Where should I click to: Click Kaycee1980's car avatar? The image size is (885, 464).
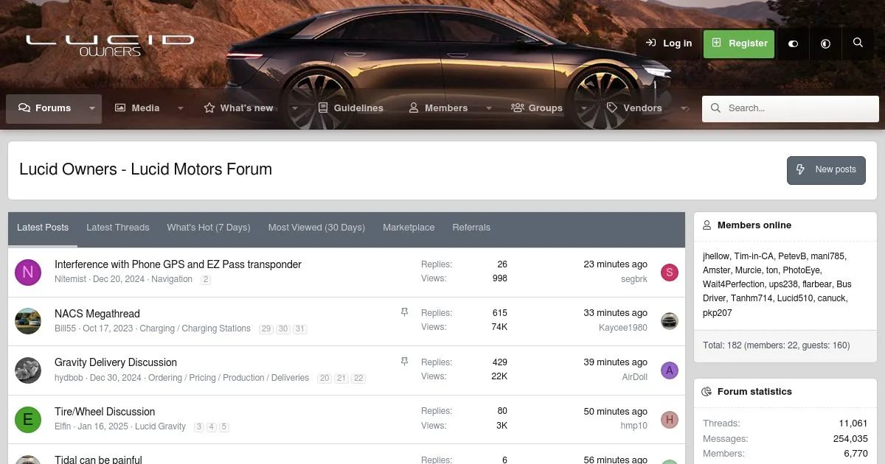[669, 321]
